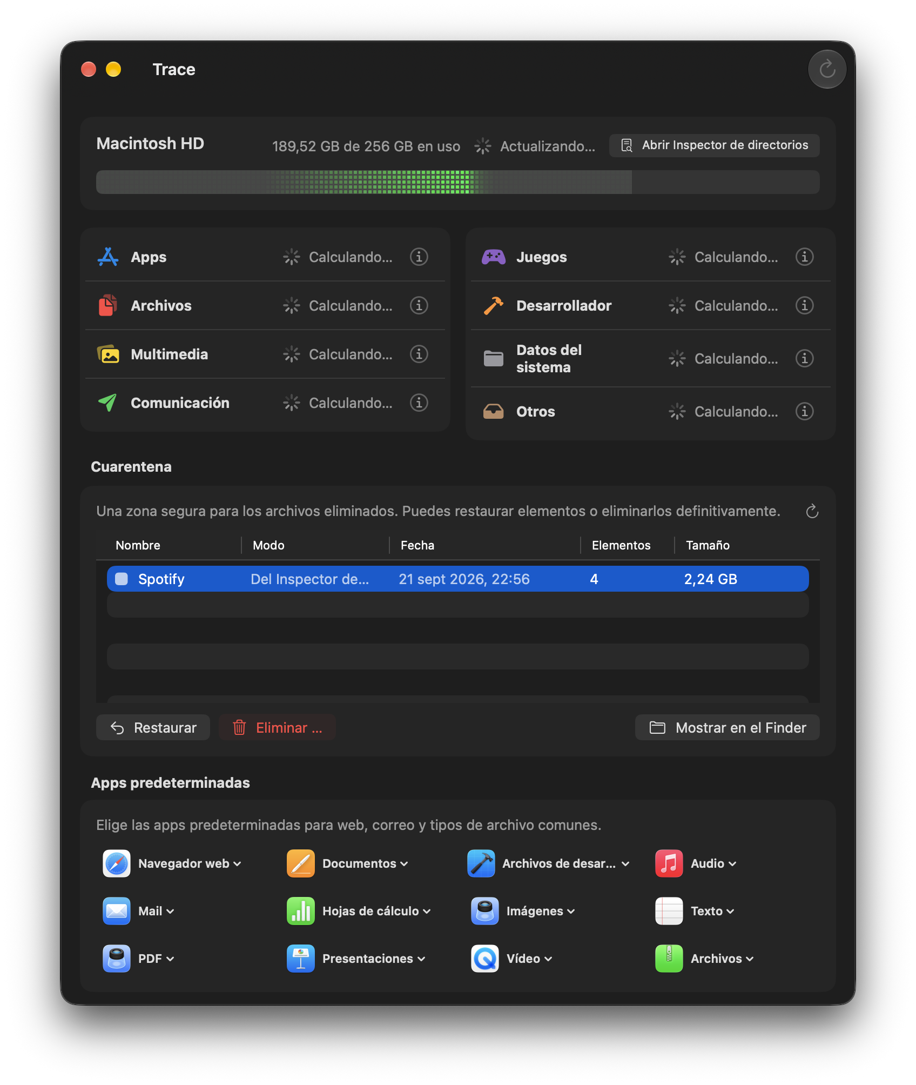Show info for Comunicación category
The height and width of the screenshot is (1085, 916).
pyautogui.click(x=419, y=403)
